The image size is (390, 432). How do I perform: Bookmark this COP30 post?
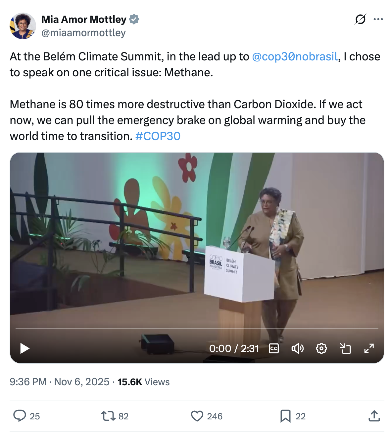(287, 416)
